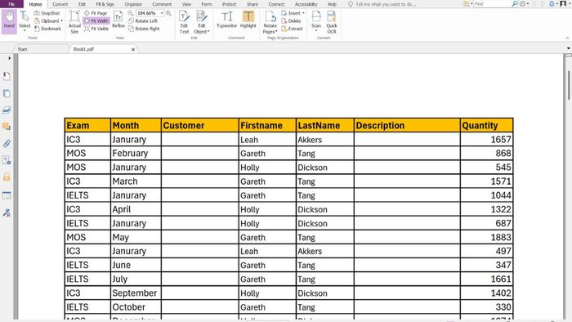
Task: Click the vertical scrollbar thumb
Action: point(569,85)
